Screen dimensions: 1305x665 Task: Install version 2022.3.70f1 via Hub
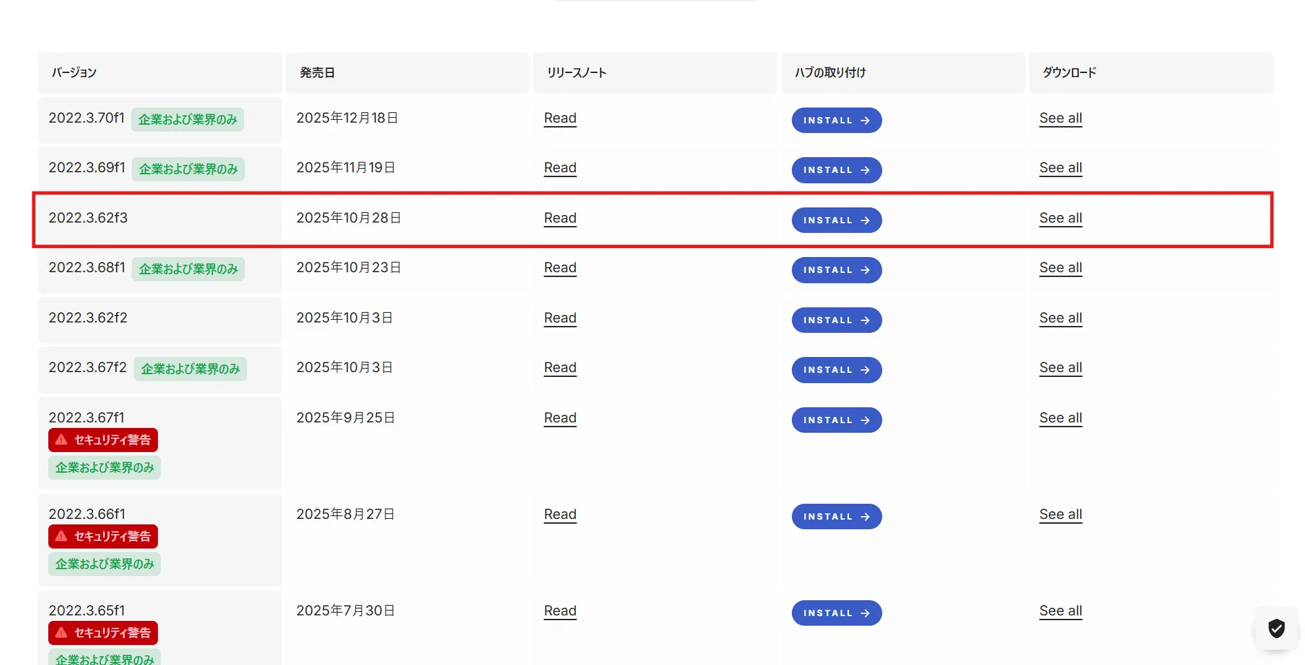836,120
